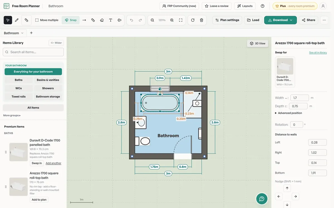The width and height of the screenshot is (334, 208).
Task: Click Plus every room premium badge
Action: [295, 6]
